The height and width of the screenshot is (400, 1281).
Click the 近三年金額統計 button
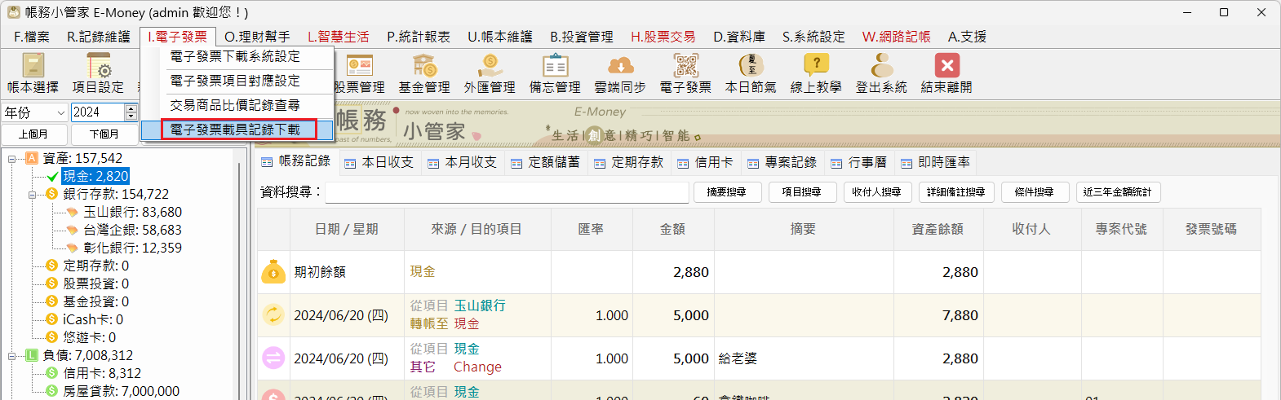1118,192
